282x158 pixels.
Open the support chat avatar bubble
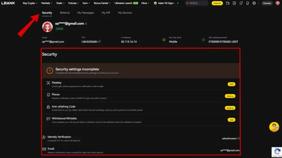[x=274, y=127]
